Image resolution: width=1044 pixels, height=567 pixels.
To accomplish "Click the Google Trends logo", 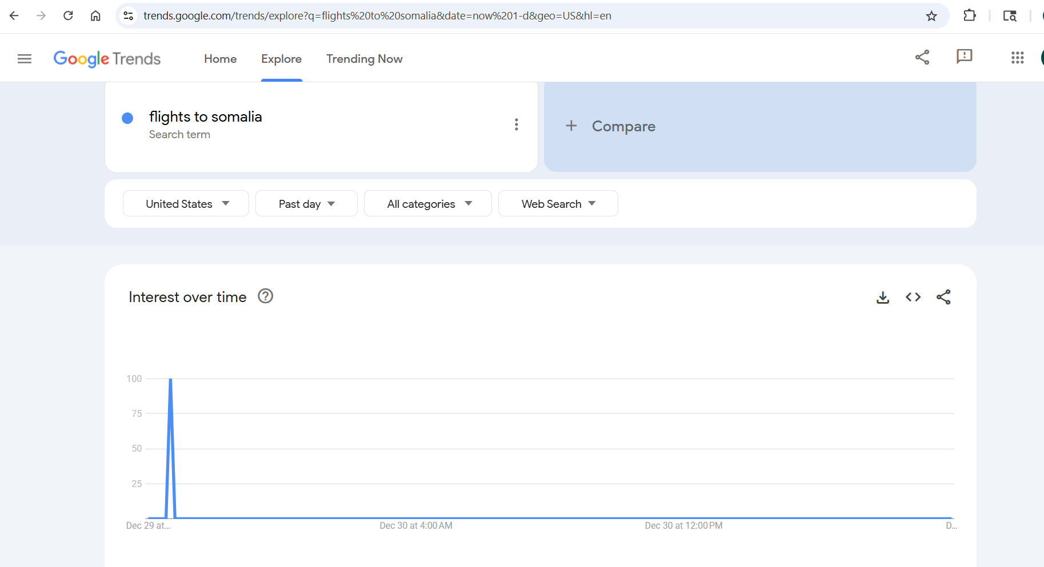I will (107, 59).
